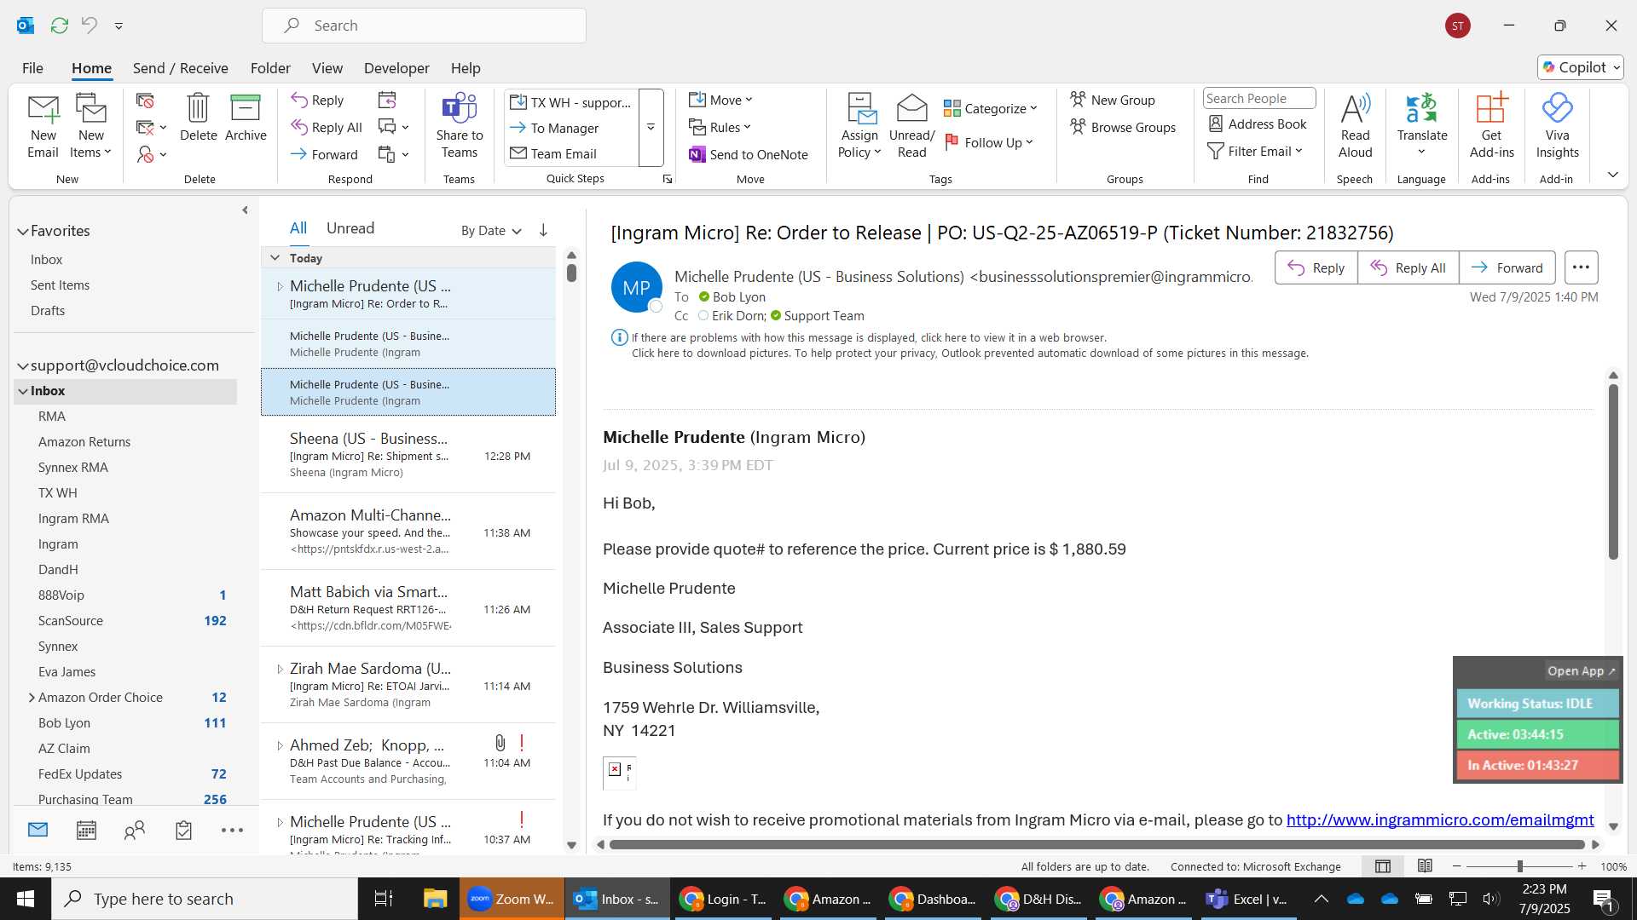The image size is (1637, 920).
Task: Open more navigation options ellipsis
Action: (x=232, y=830)
